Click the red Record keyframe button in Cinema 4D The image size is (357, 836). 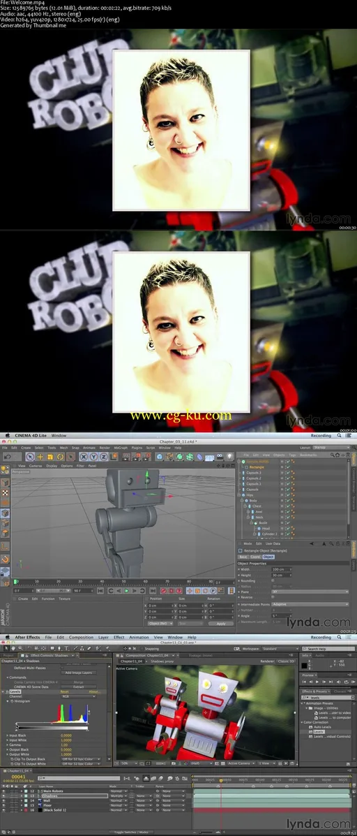163,591
